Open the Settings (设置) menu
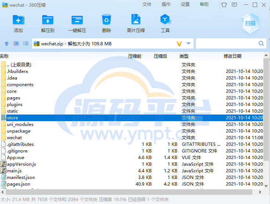 click(185, 4)
